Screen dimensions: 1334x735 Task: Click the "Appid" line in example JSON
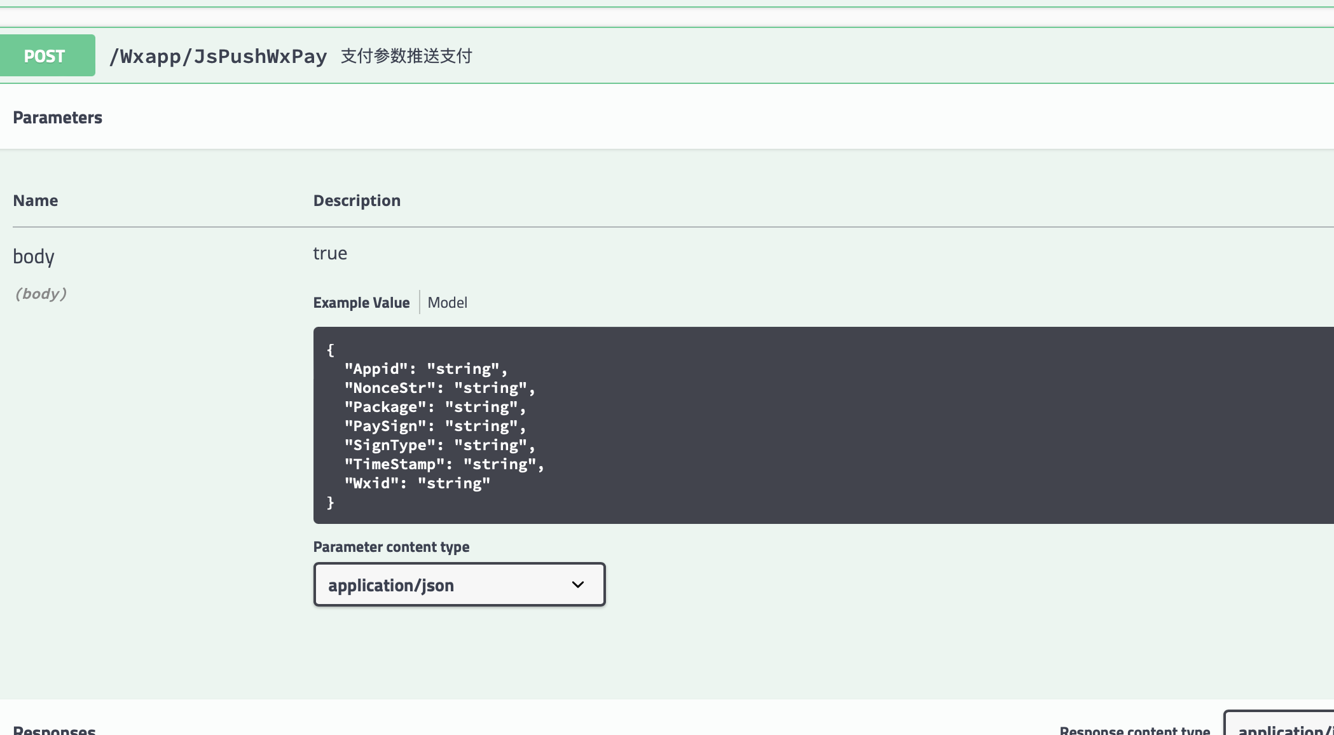click(425, 369)
